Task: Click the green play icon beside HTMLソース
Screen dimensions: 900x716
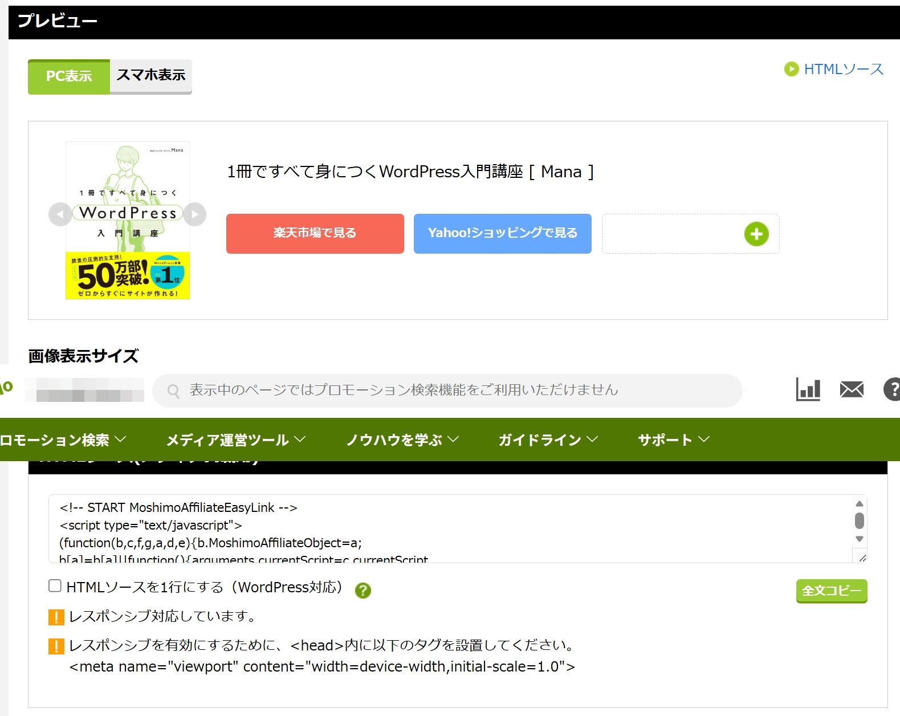Action: coord(791,69)
